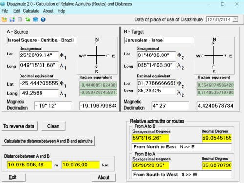Open the About menu in menu bar
The image size is (244, 183).
coord(48,11)
